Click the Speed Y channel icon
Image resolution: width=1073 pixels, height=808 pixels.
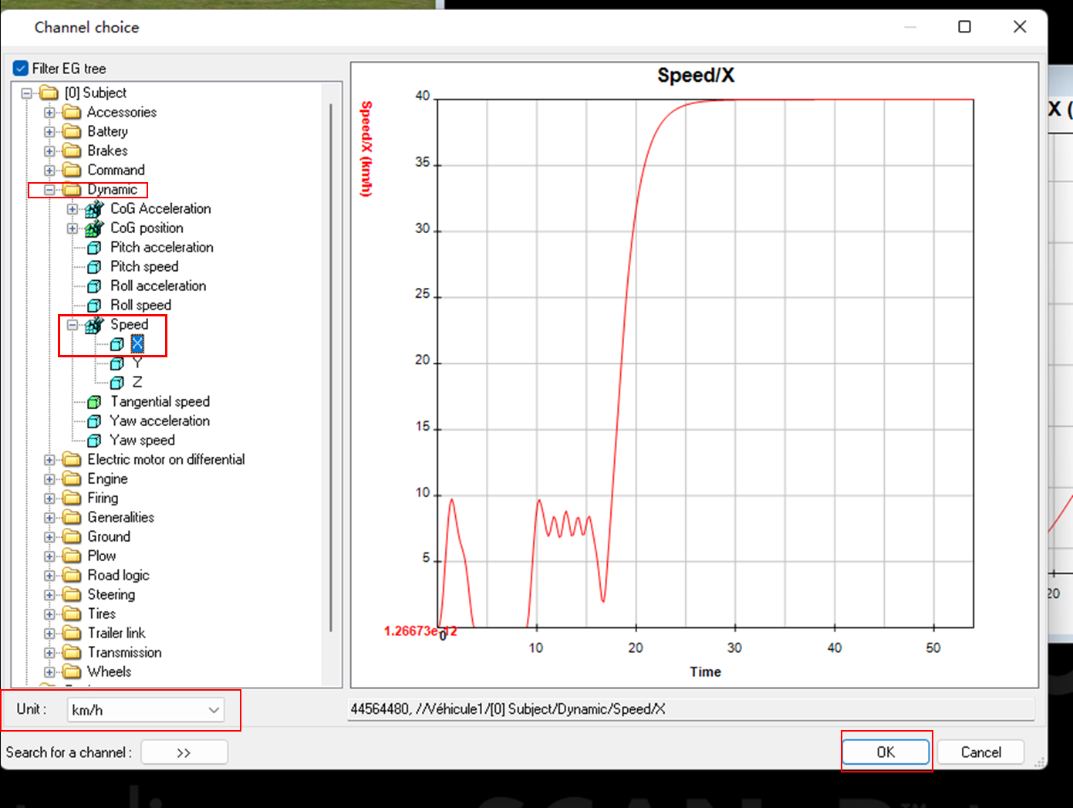tap(116, 363)
